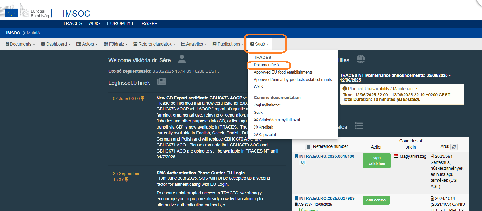Image resolution: width=482 pixels, height=211 pixels.
Task: Click the pin icon on 02 June news
Action: click(142, 98)
